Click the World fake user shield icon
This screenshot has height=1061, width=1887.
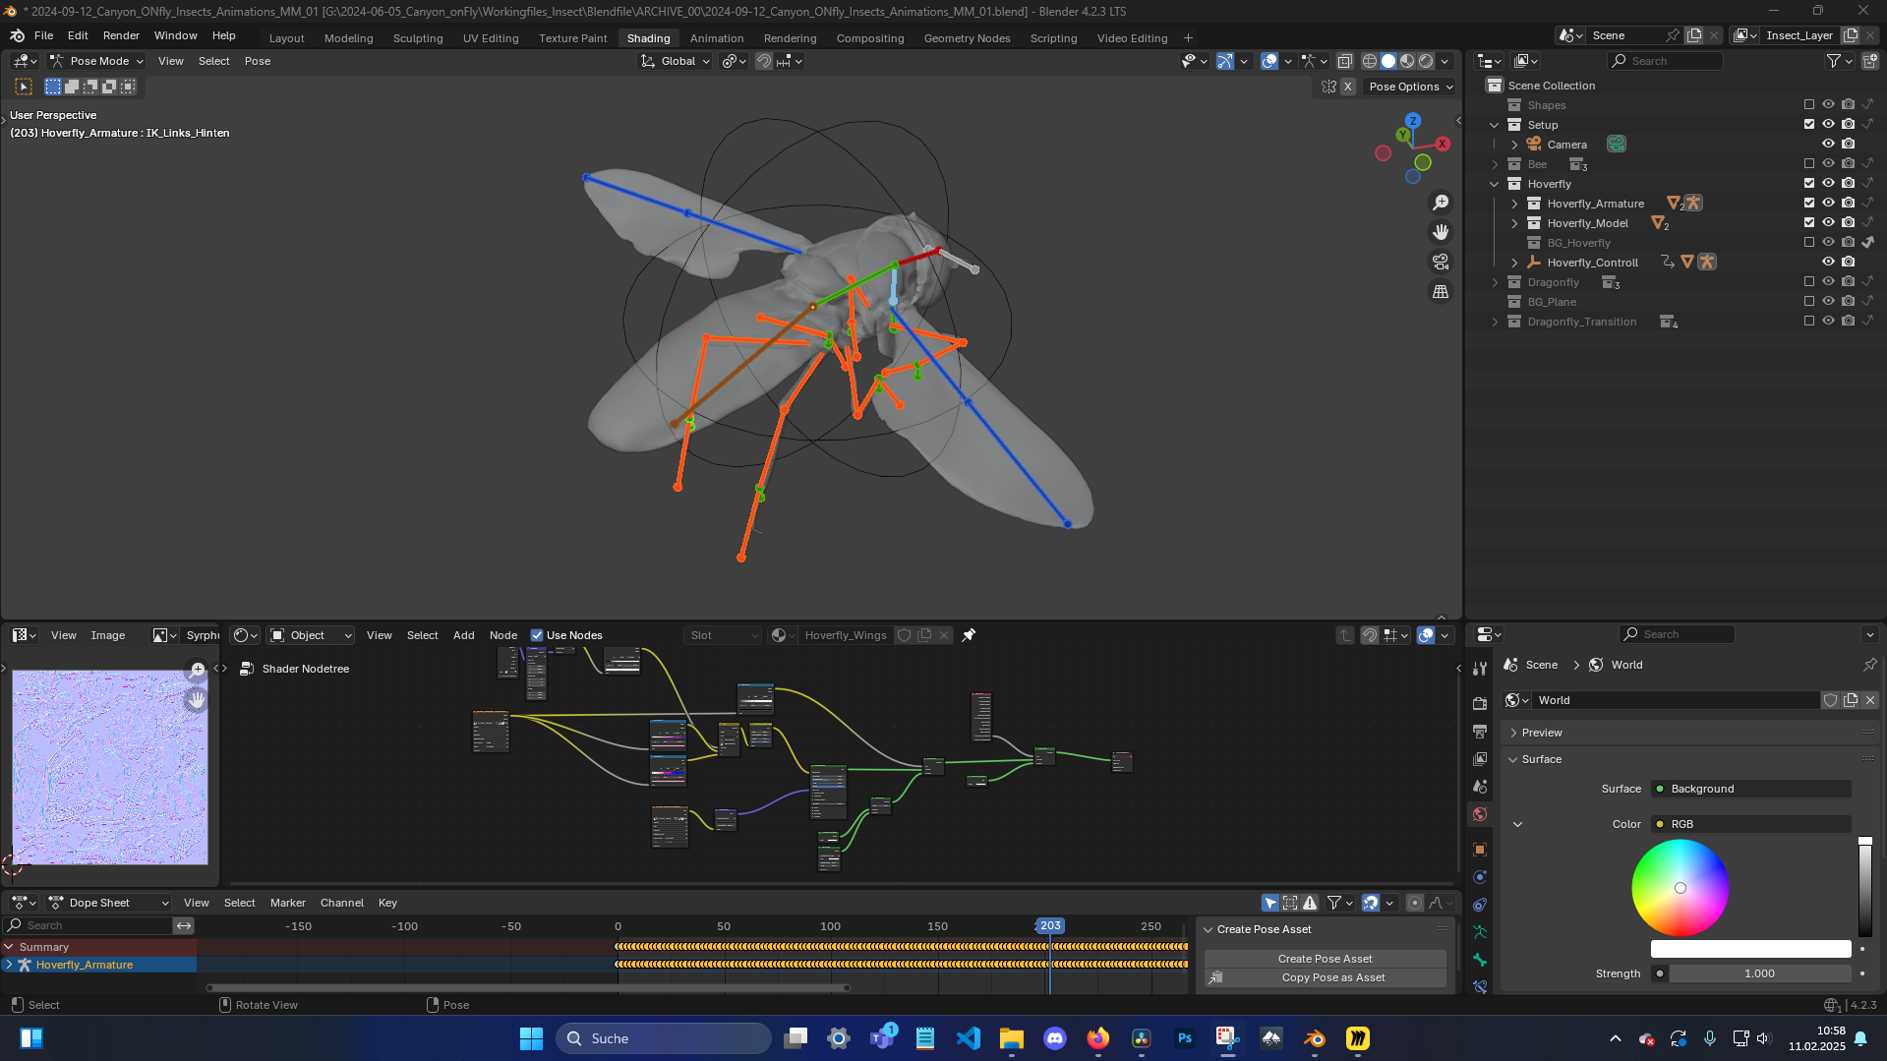(1831, 700)
